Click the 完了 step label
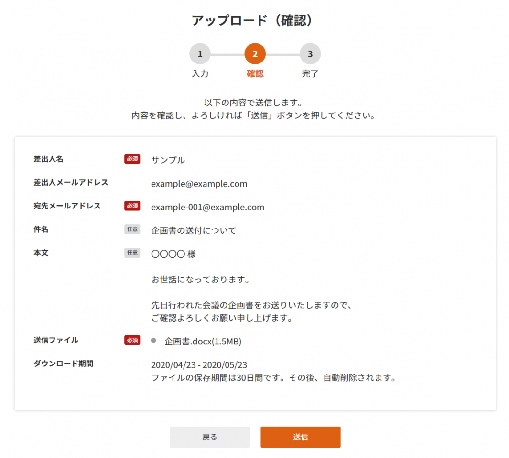Viewport: 509px width, 458px height. (x=310, y=74)
